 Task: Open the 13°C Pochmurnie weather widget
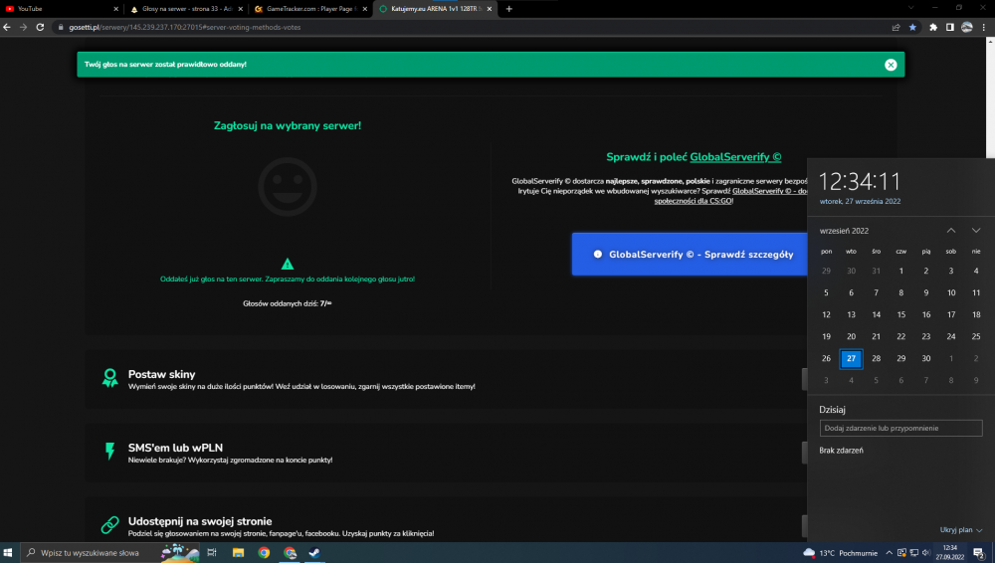pos(840,553)
